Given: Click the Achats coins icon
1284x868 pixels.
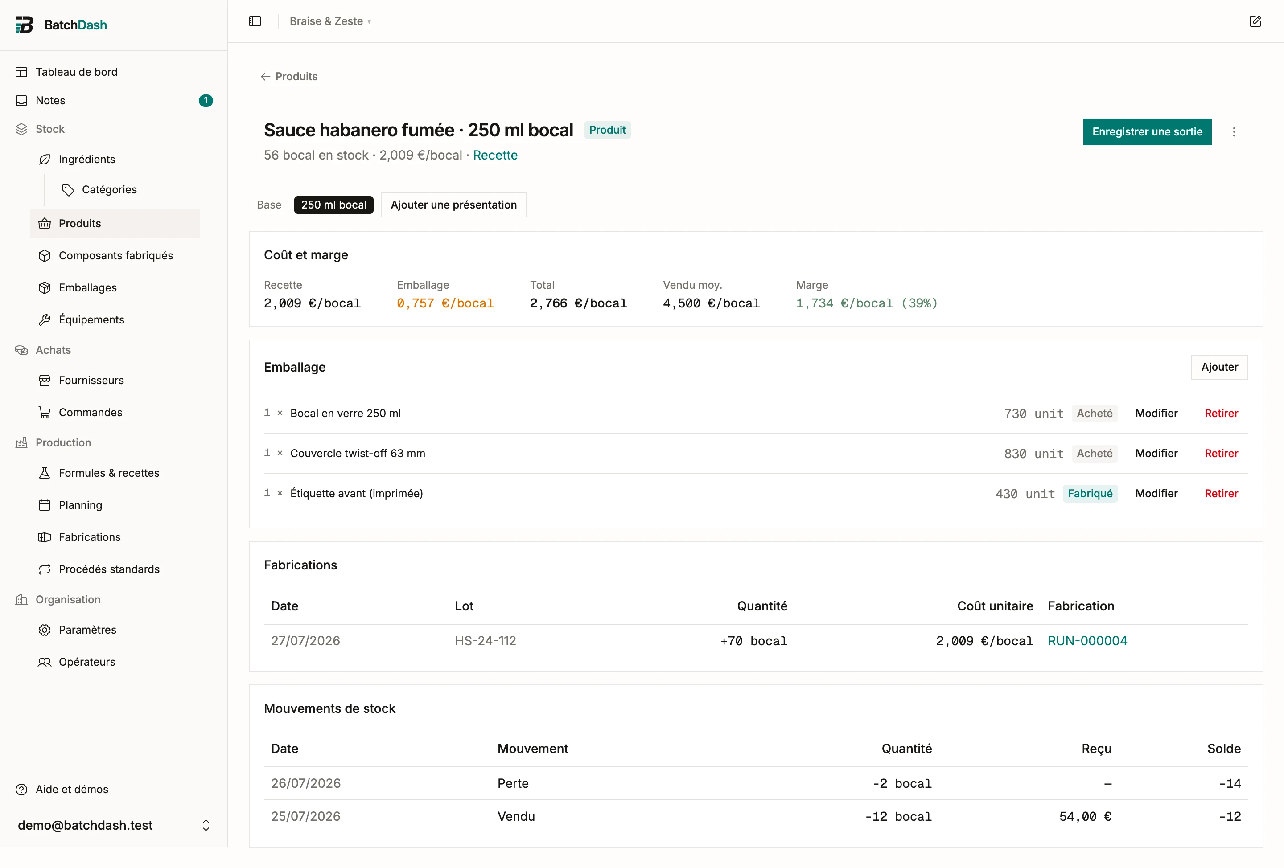Looking at the screenshot, I should [x=21, y=350].
